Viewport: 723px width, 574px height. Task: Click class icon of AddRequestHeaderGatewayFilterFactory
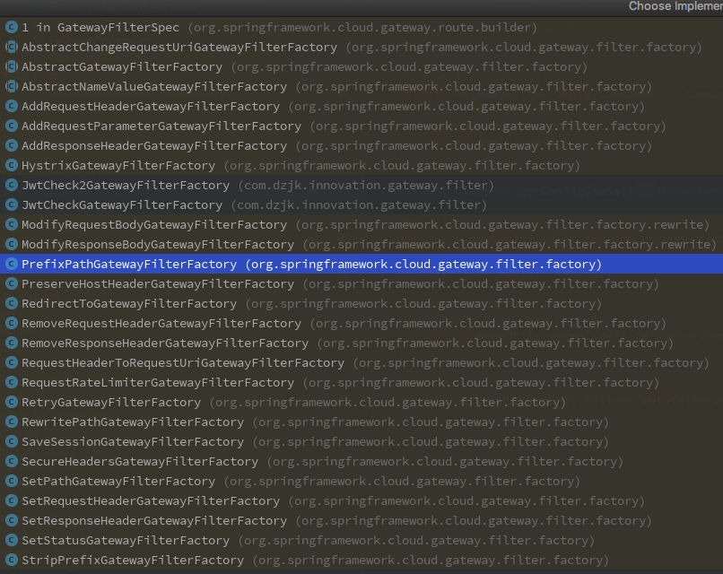(12, 106)
